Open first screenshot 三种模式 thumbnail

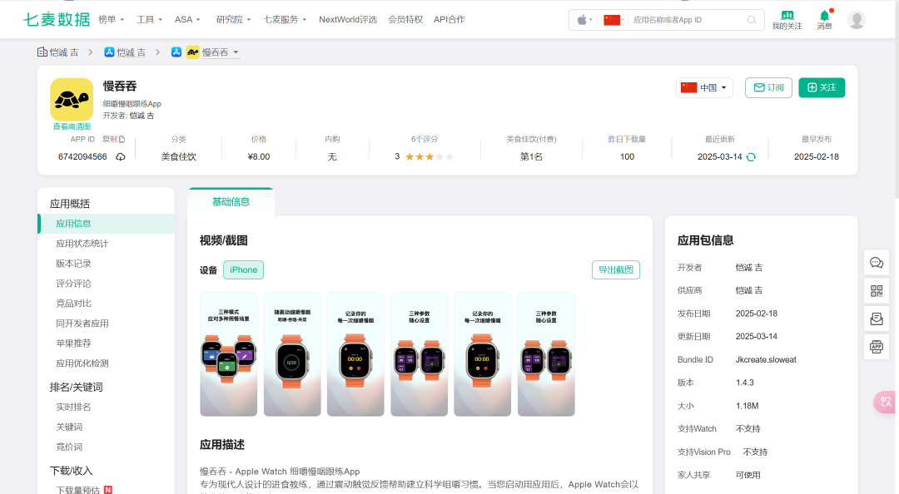click(x=228, y=354)
